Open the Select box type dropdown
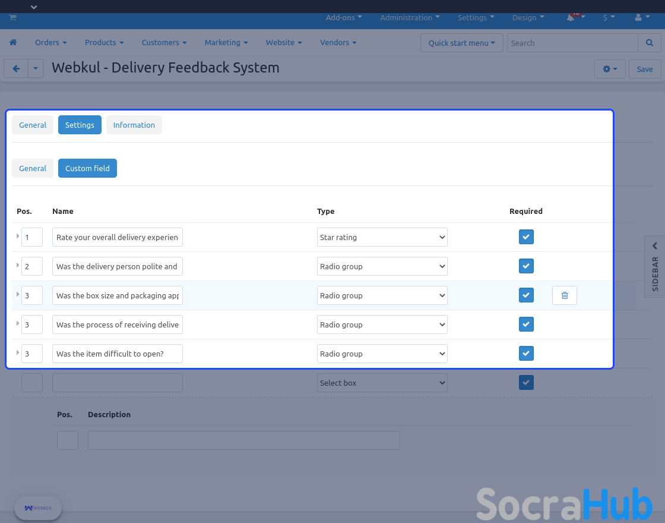665x523 pixels. [x=382, y=383]
